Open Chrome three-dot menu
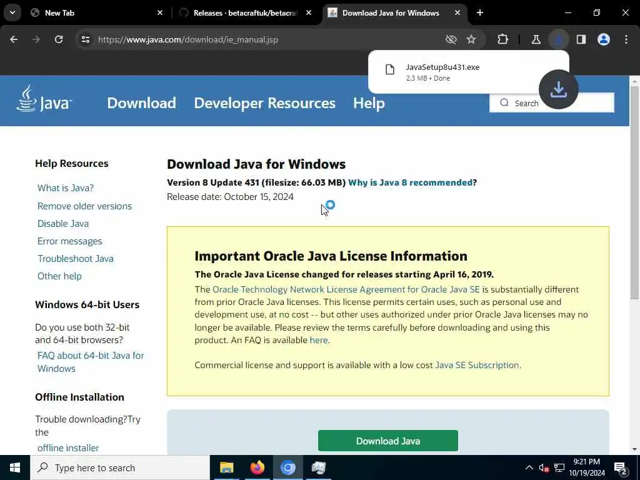 click(x=626, y=39)
